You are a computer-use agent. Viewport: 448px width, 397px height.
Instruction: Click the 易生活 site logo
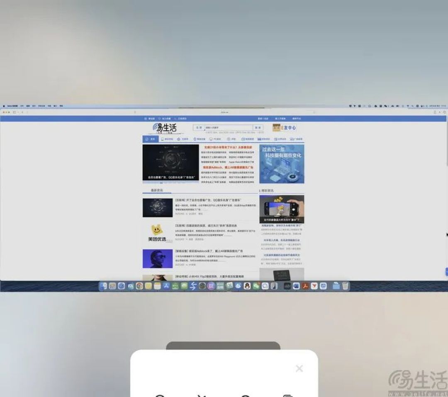165,128
